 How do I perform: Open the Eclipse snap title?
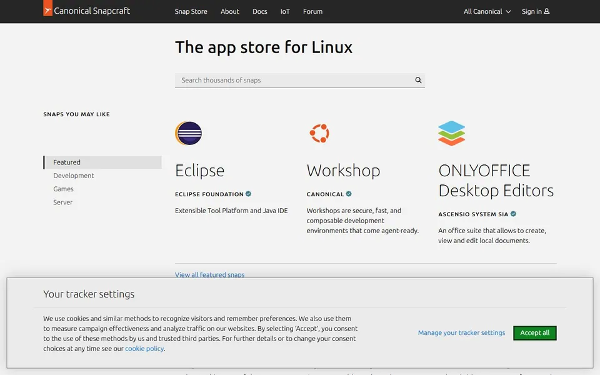pyautogui.click(x=200, y=171)
